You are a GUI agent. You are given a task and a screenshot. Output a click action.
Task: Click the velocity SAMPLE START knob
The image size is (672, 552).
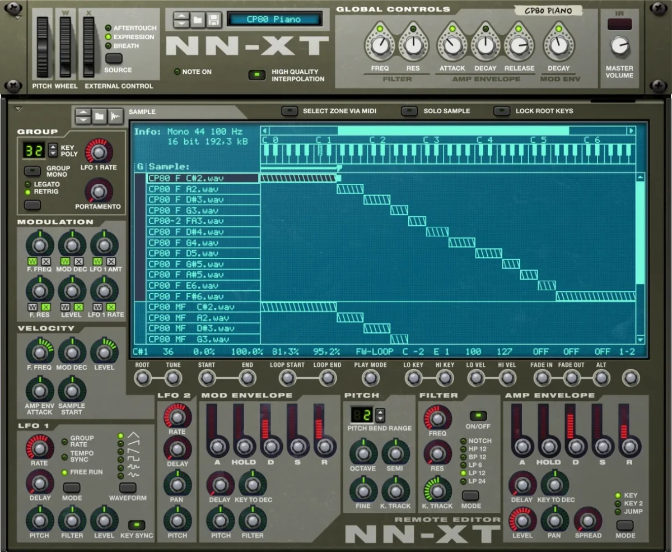click(72, 389)
